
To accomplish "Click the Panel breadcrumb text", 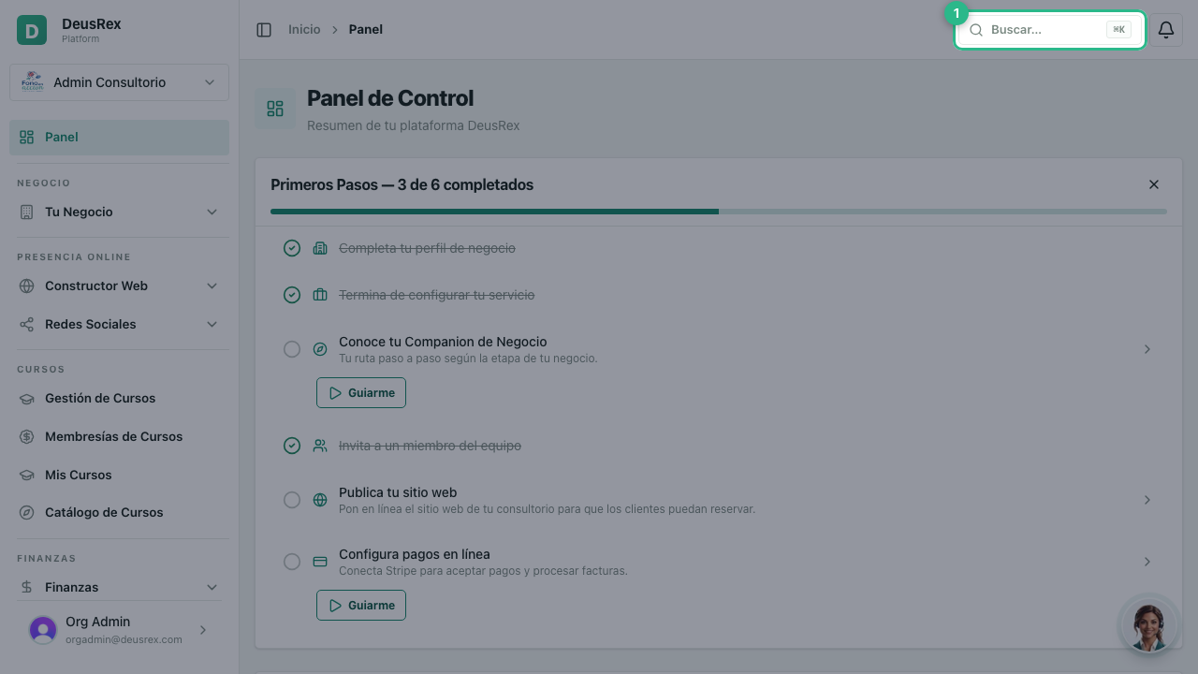I will point(366,30).
